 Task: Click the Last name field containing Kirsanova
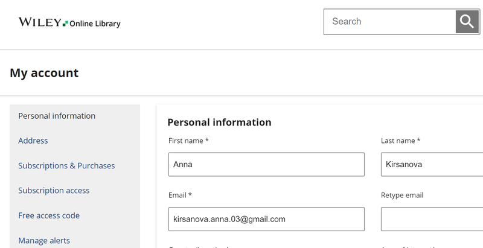[431, 164]
